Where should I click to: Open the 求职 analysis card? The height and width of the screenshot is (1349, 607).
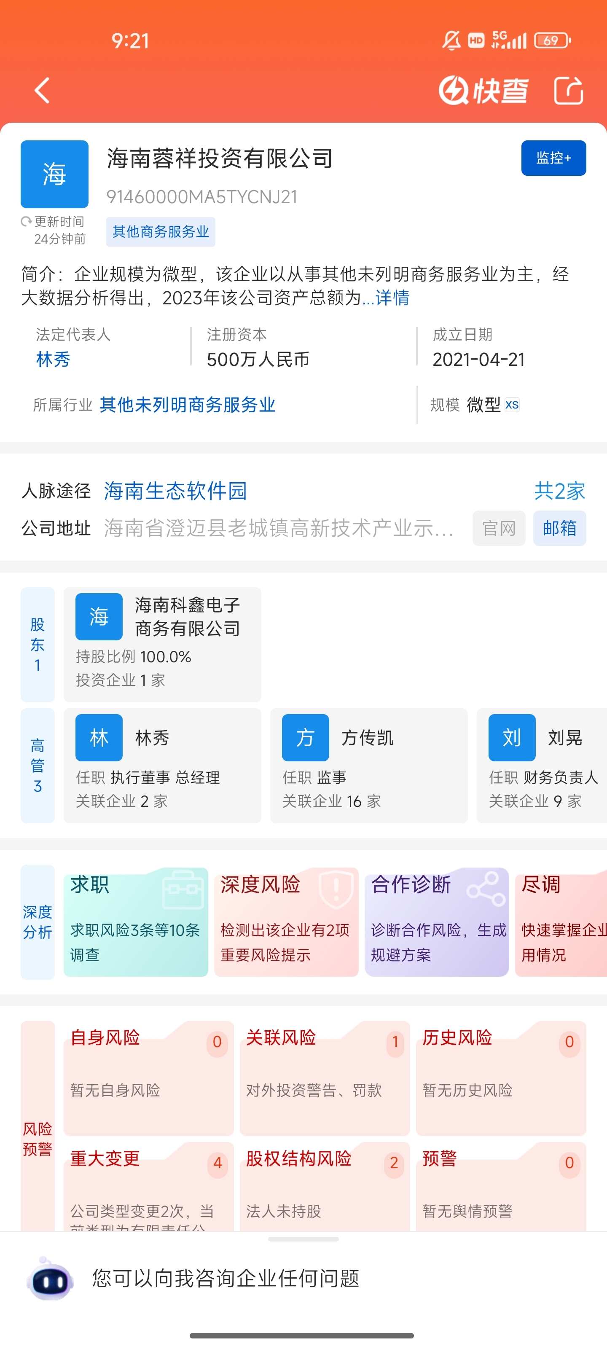tap(136, 922)
